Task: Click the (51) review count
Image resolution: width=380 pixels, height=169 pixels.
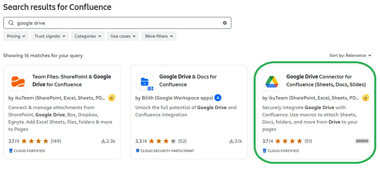Action: pyautogui.click(x=308, y=141)
